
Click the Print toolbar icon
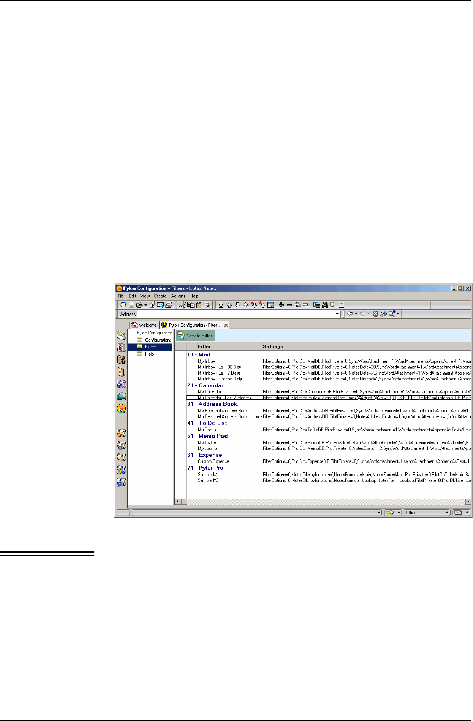click(168, 305)
